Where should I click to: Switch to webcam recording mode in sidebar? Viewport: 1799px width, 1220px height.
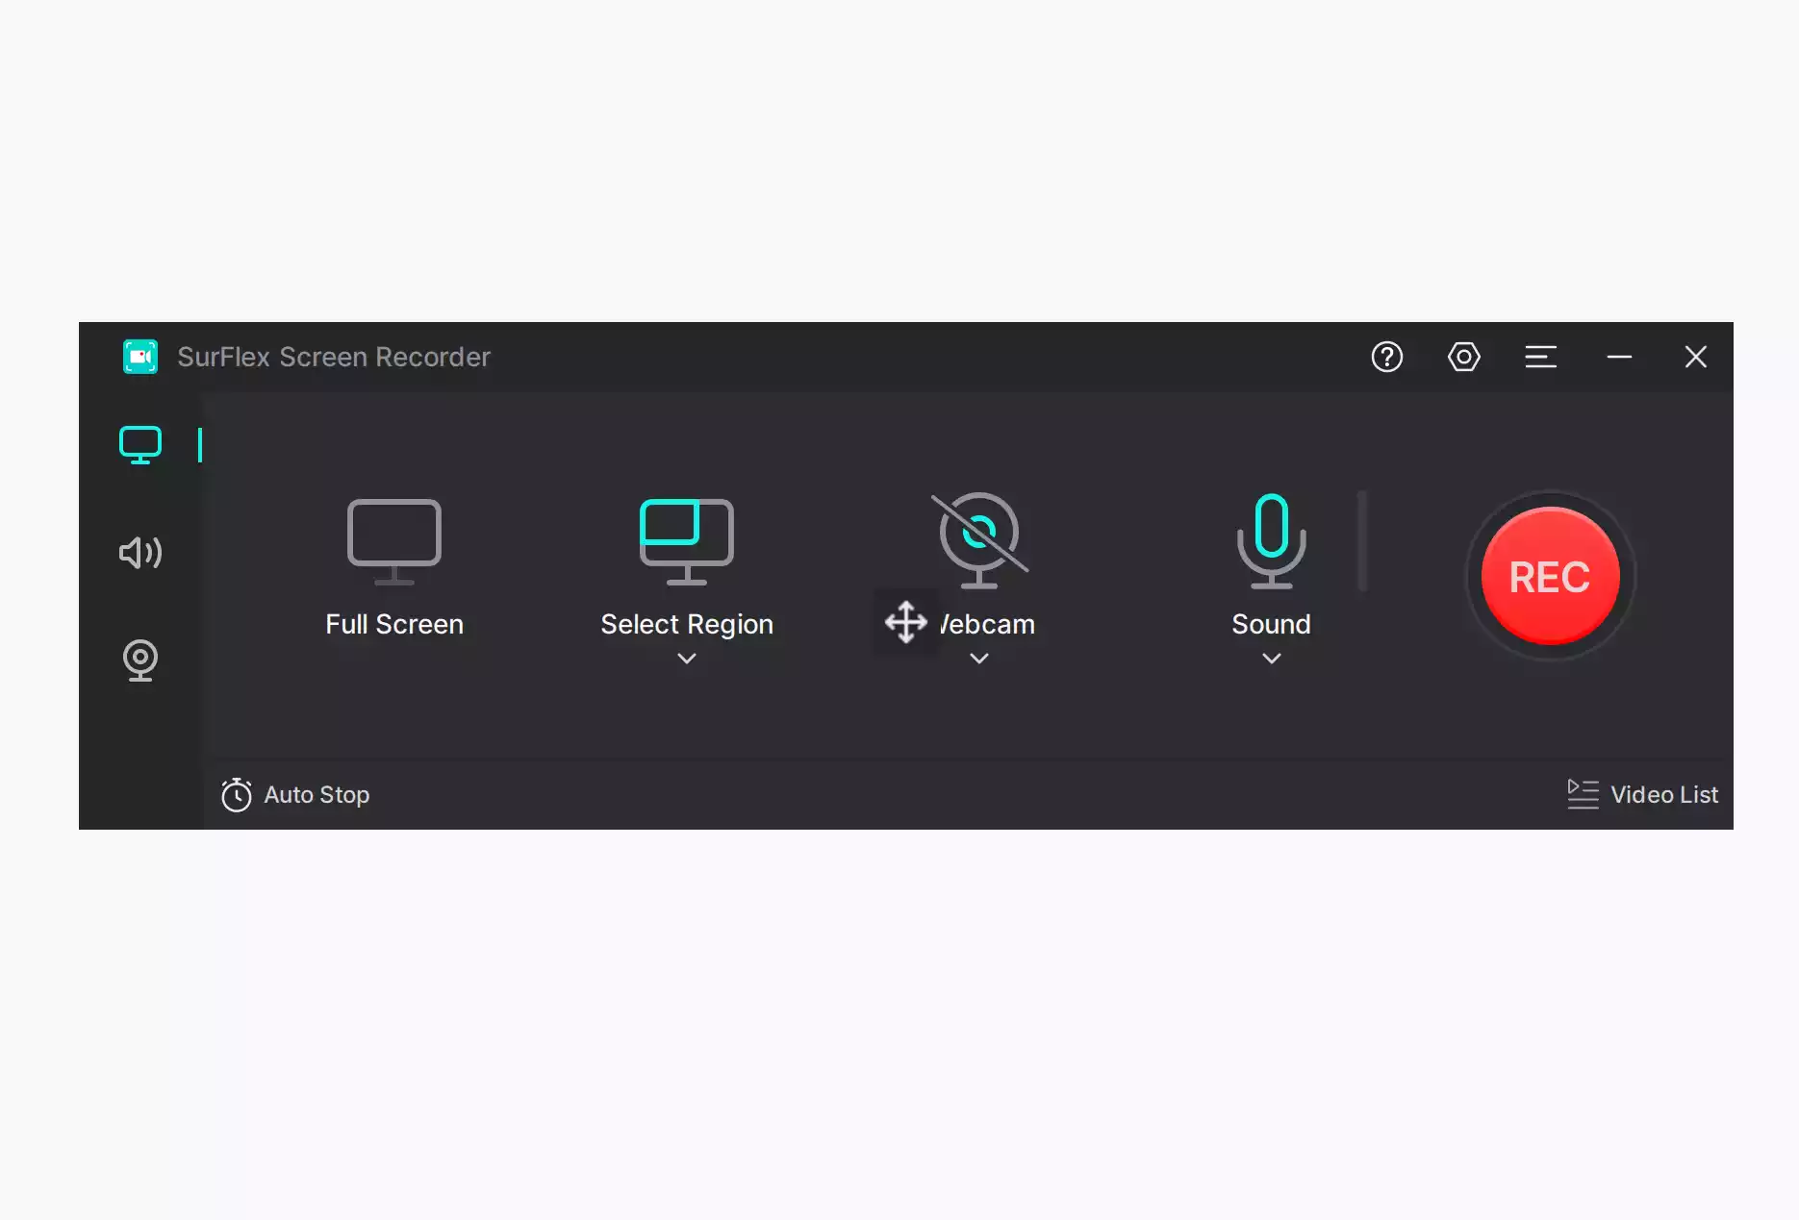tap(140, 660)
